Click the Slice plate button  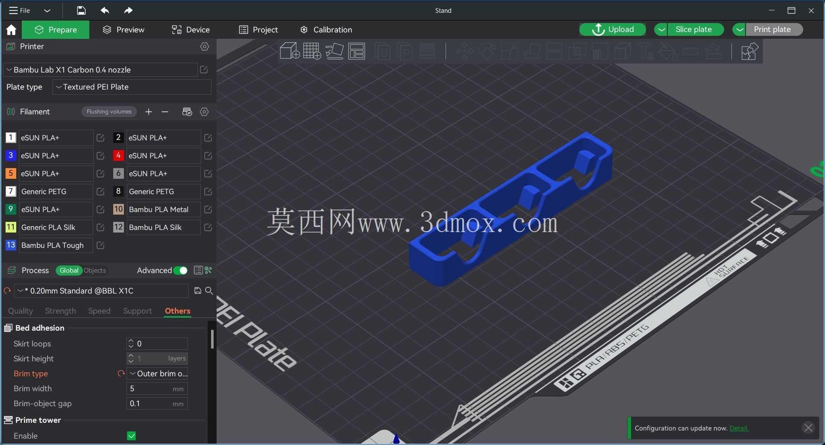pyautogui.click(x=696, y=29)
